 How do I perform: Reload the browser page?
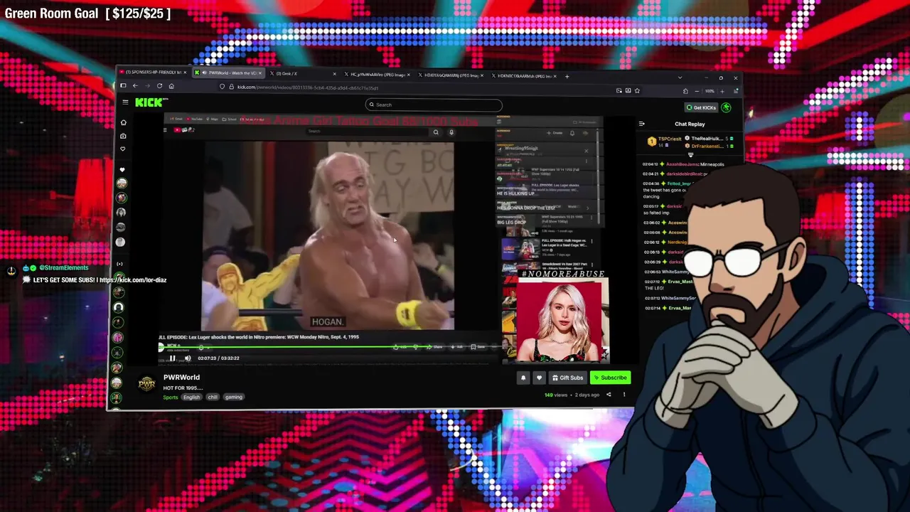159,86
